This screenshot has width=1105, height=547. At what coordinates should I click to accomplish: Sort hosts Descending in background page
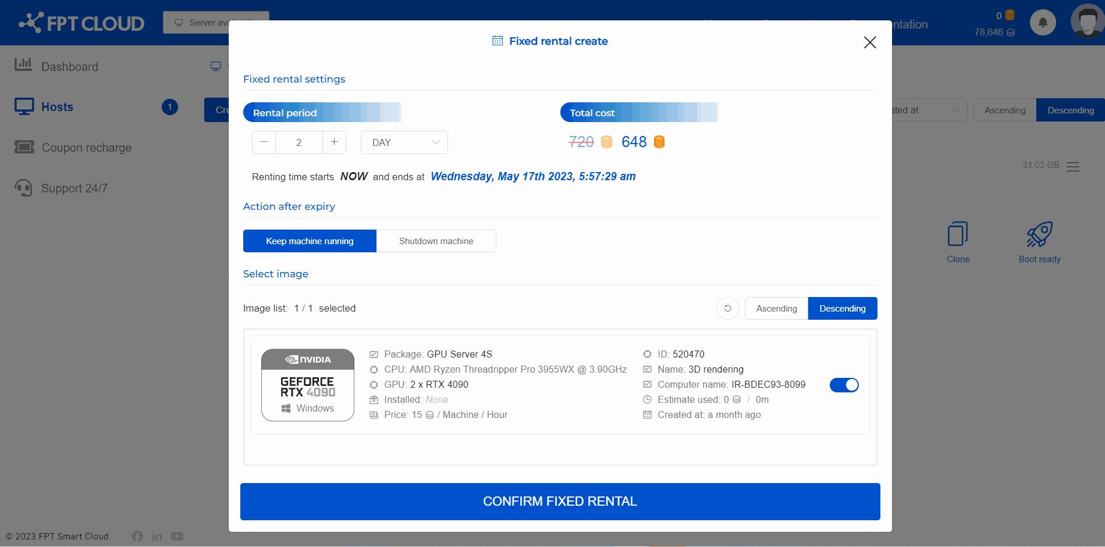[x=1071, y=110]
